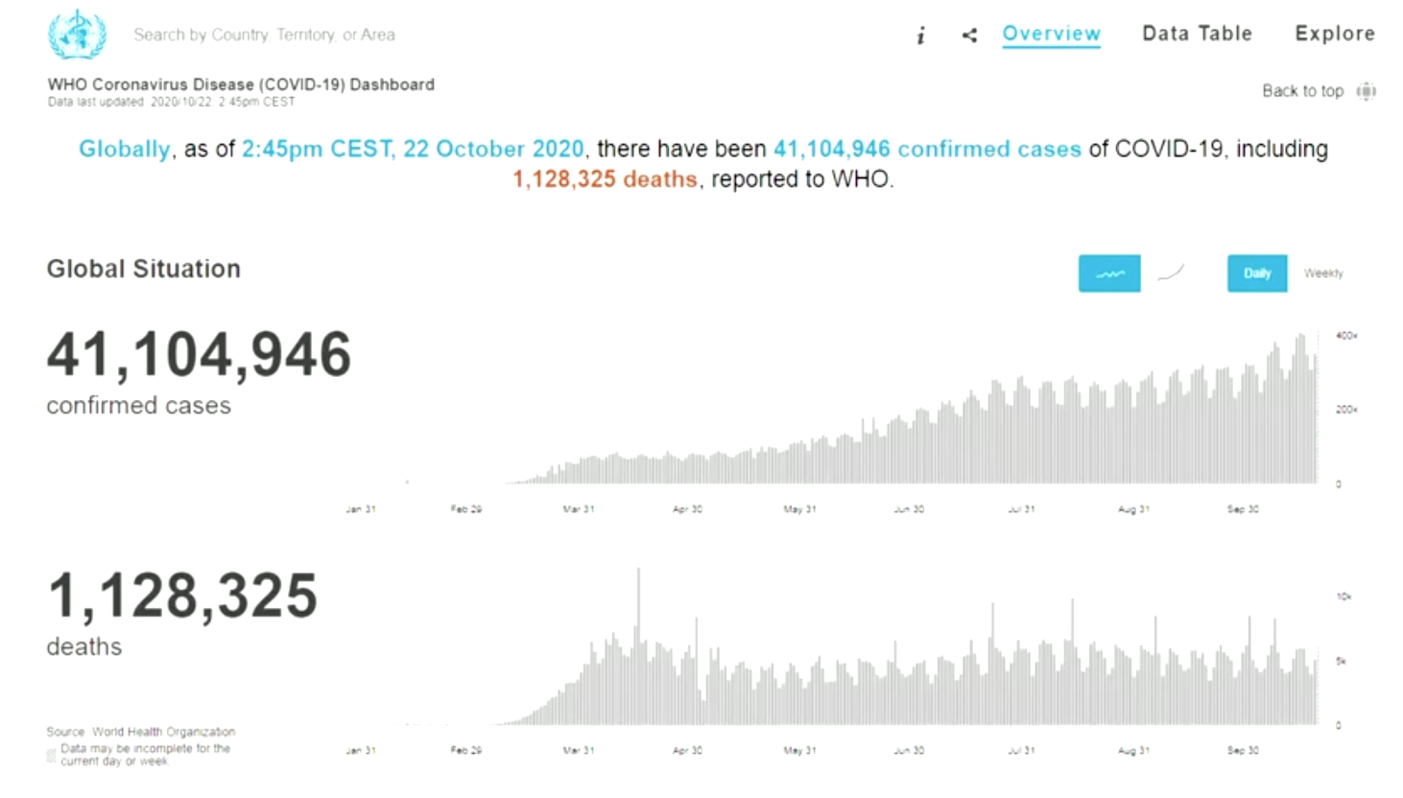Click the 400k axis label on cases chart

coord(1346,336)
